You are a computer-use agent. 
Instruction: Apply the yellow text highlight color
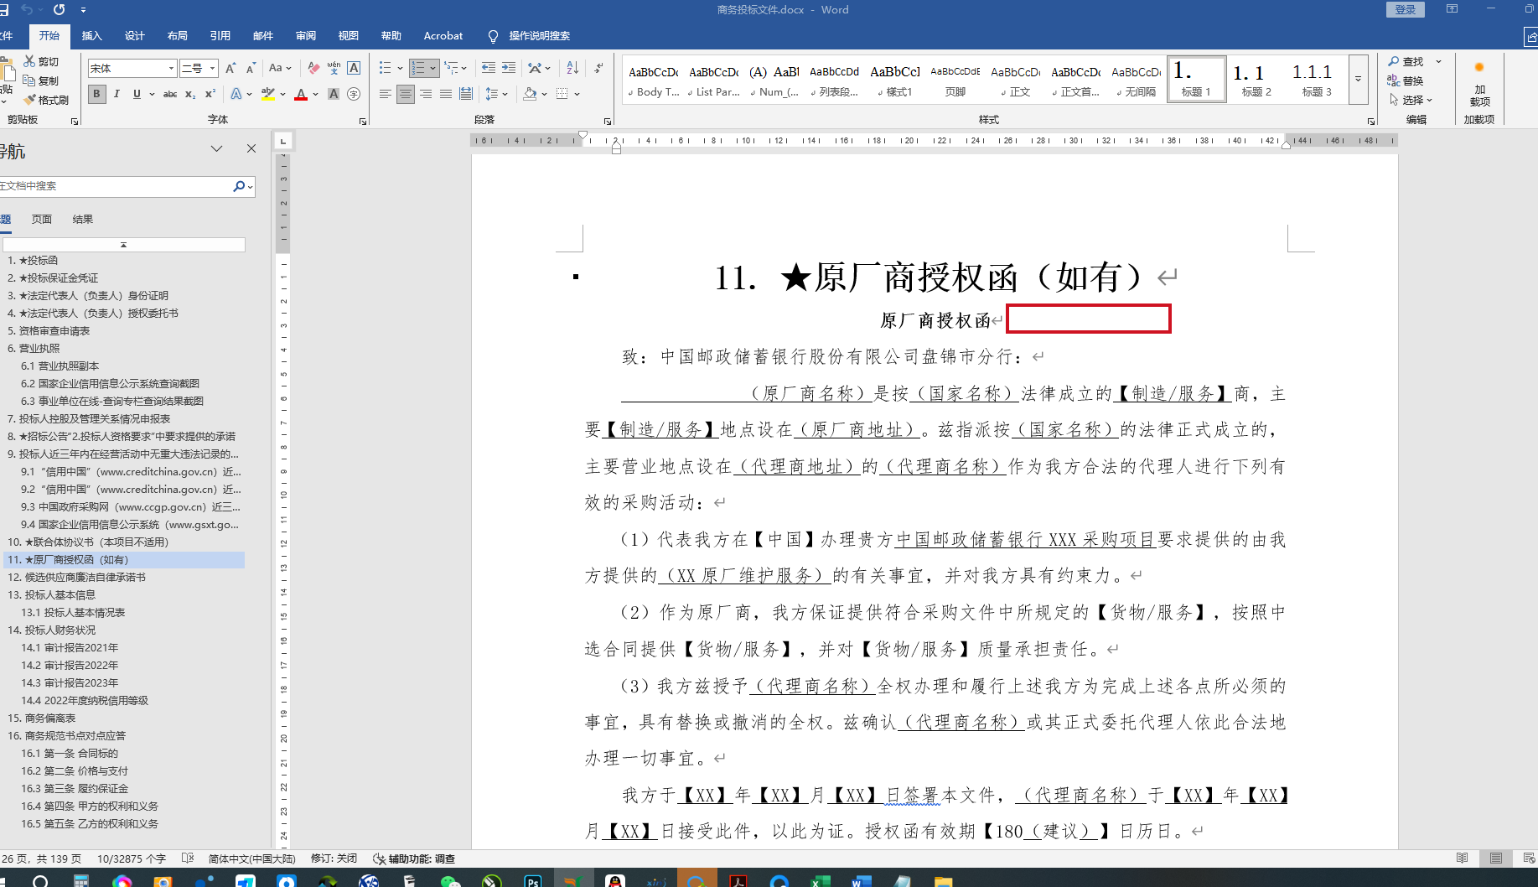click(x=267, y=94)
